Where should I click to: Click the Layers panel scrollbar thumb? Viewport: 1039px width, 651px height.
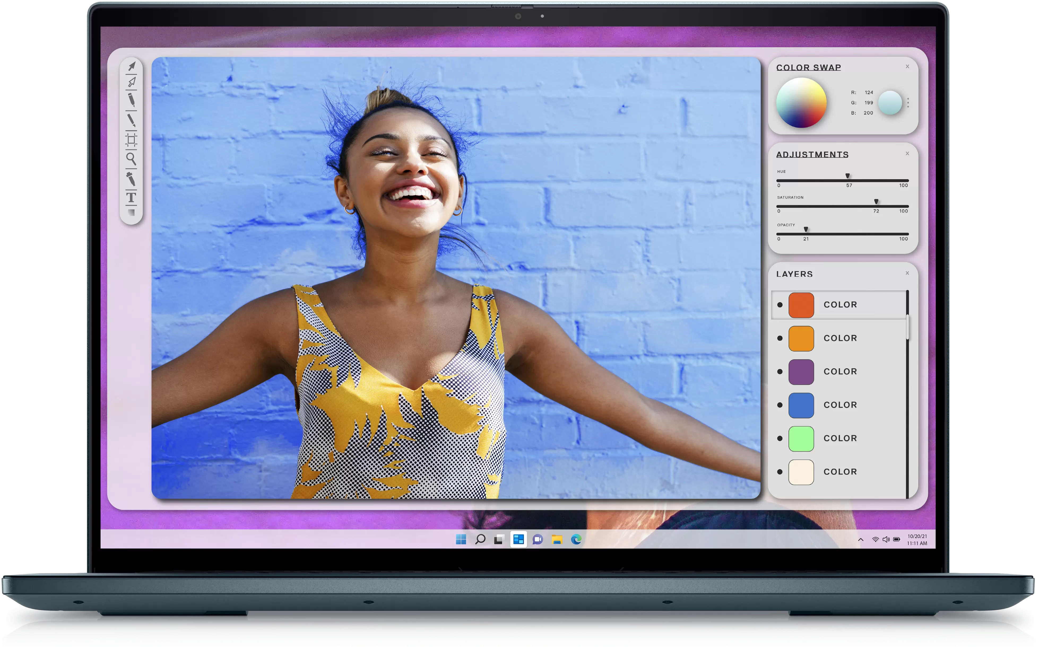(x=908, y=327)
